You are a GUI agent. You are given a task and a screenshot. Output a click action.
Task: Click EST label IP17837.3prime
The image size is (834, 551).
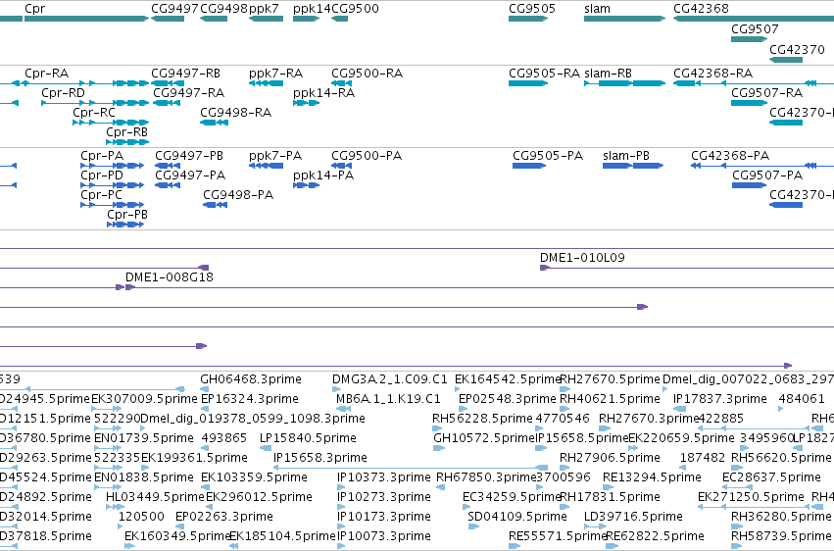tap(719, 399)
